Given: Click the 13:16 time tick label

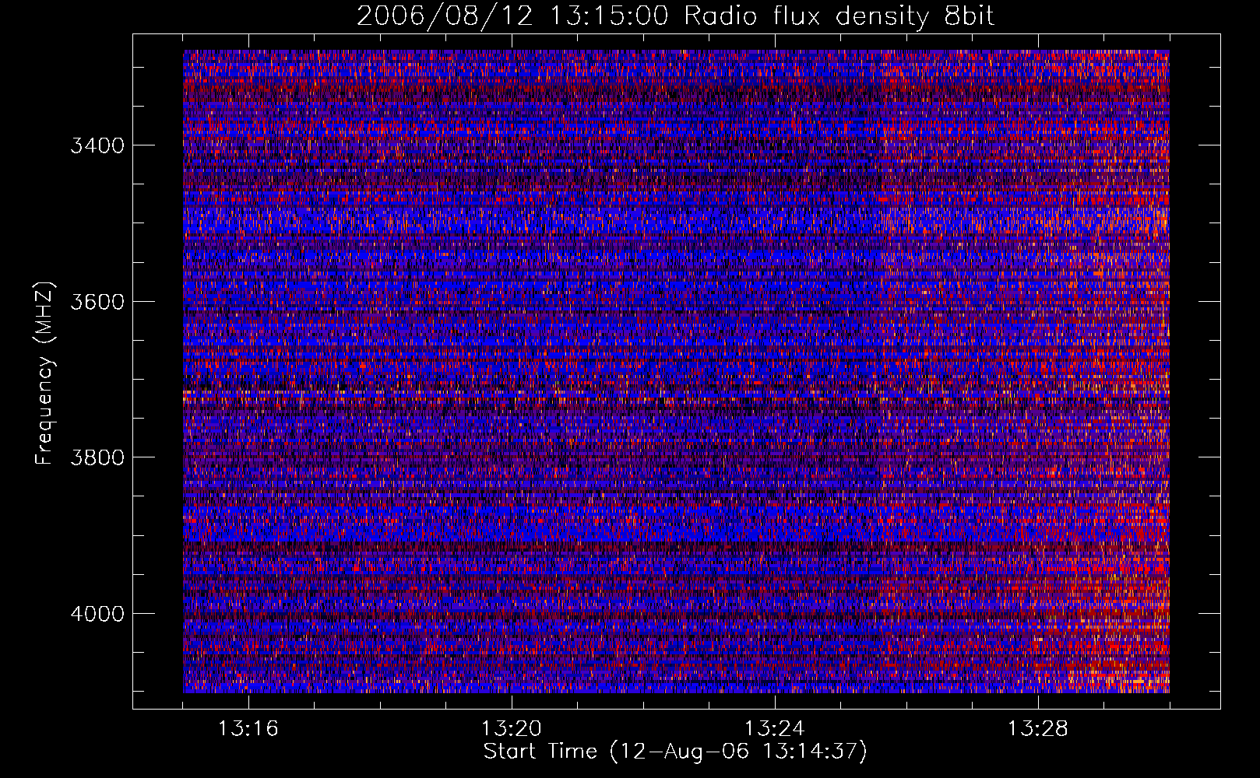Looking at the screenshot, I should [248, 728].
